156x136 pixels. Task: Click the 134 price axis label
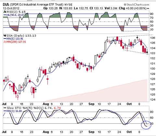pyautogui.click(x=152, y=48)
